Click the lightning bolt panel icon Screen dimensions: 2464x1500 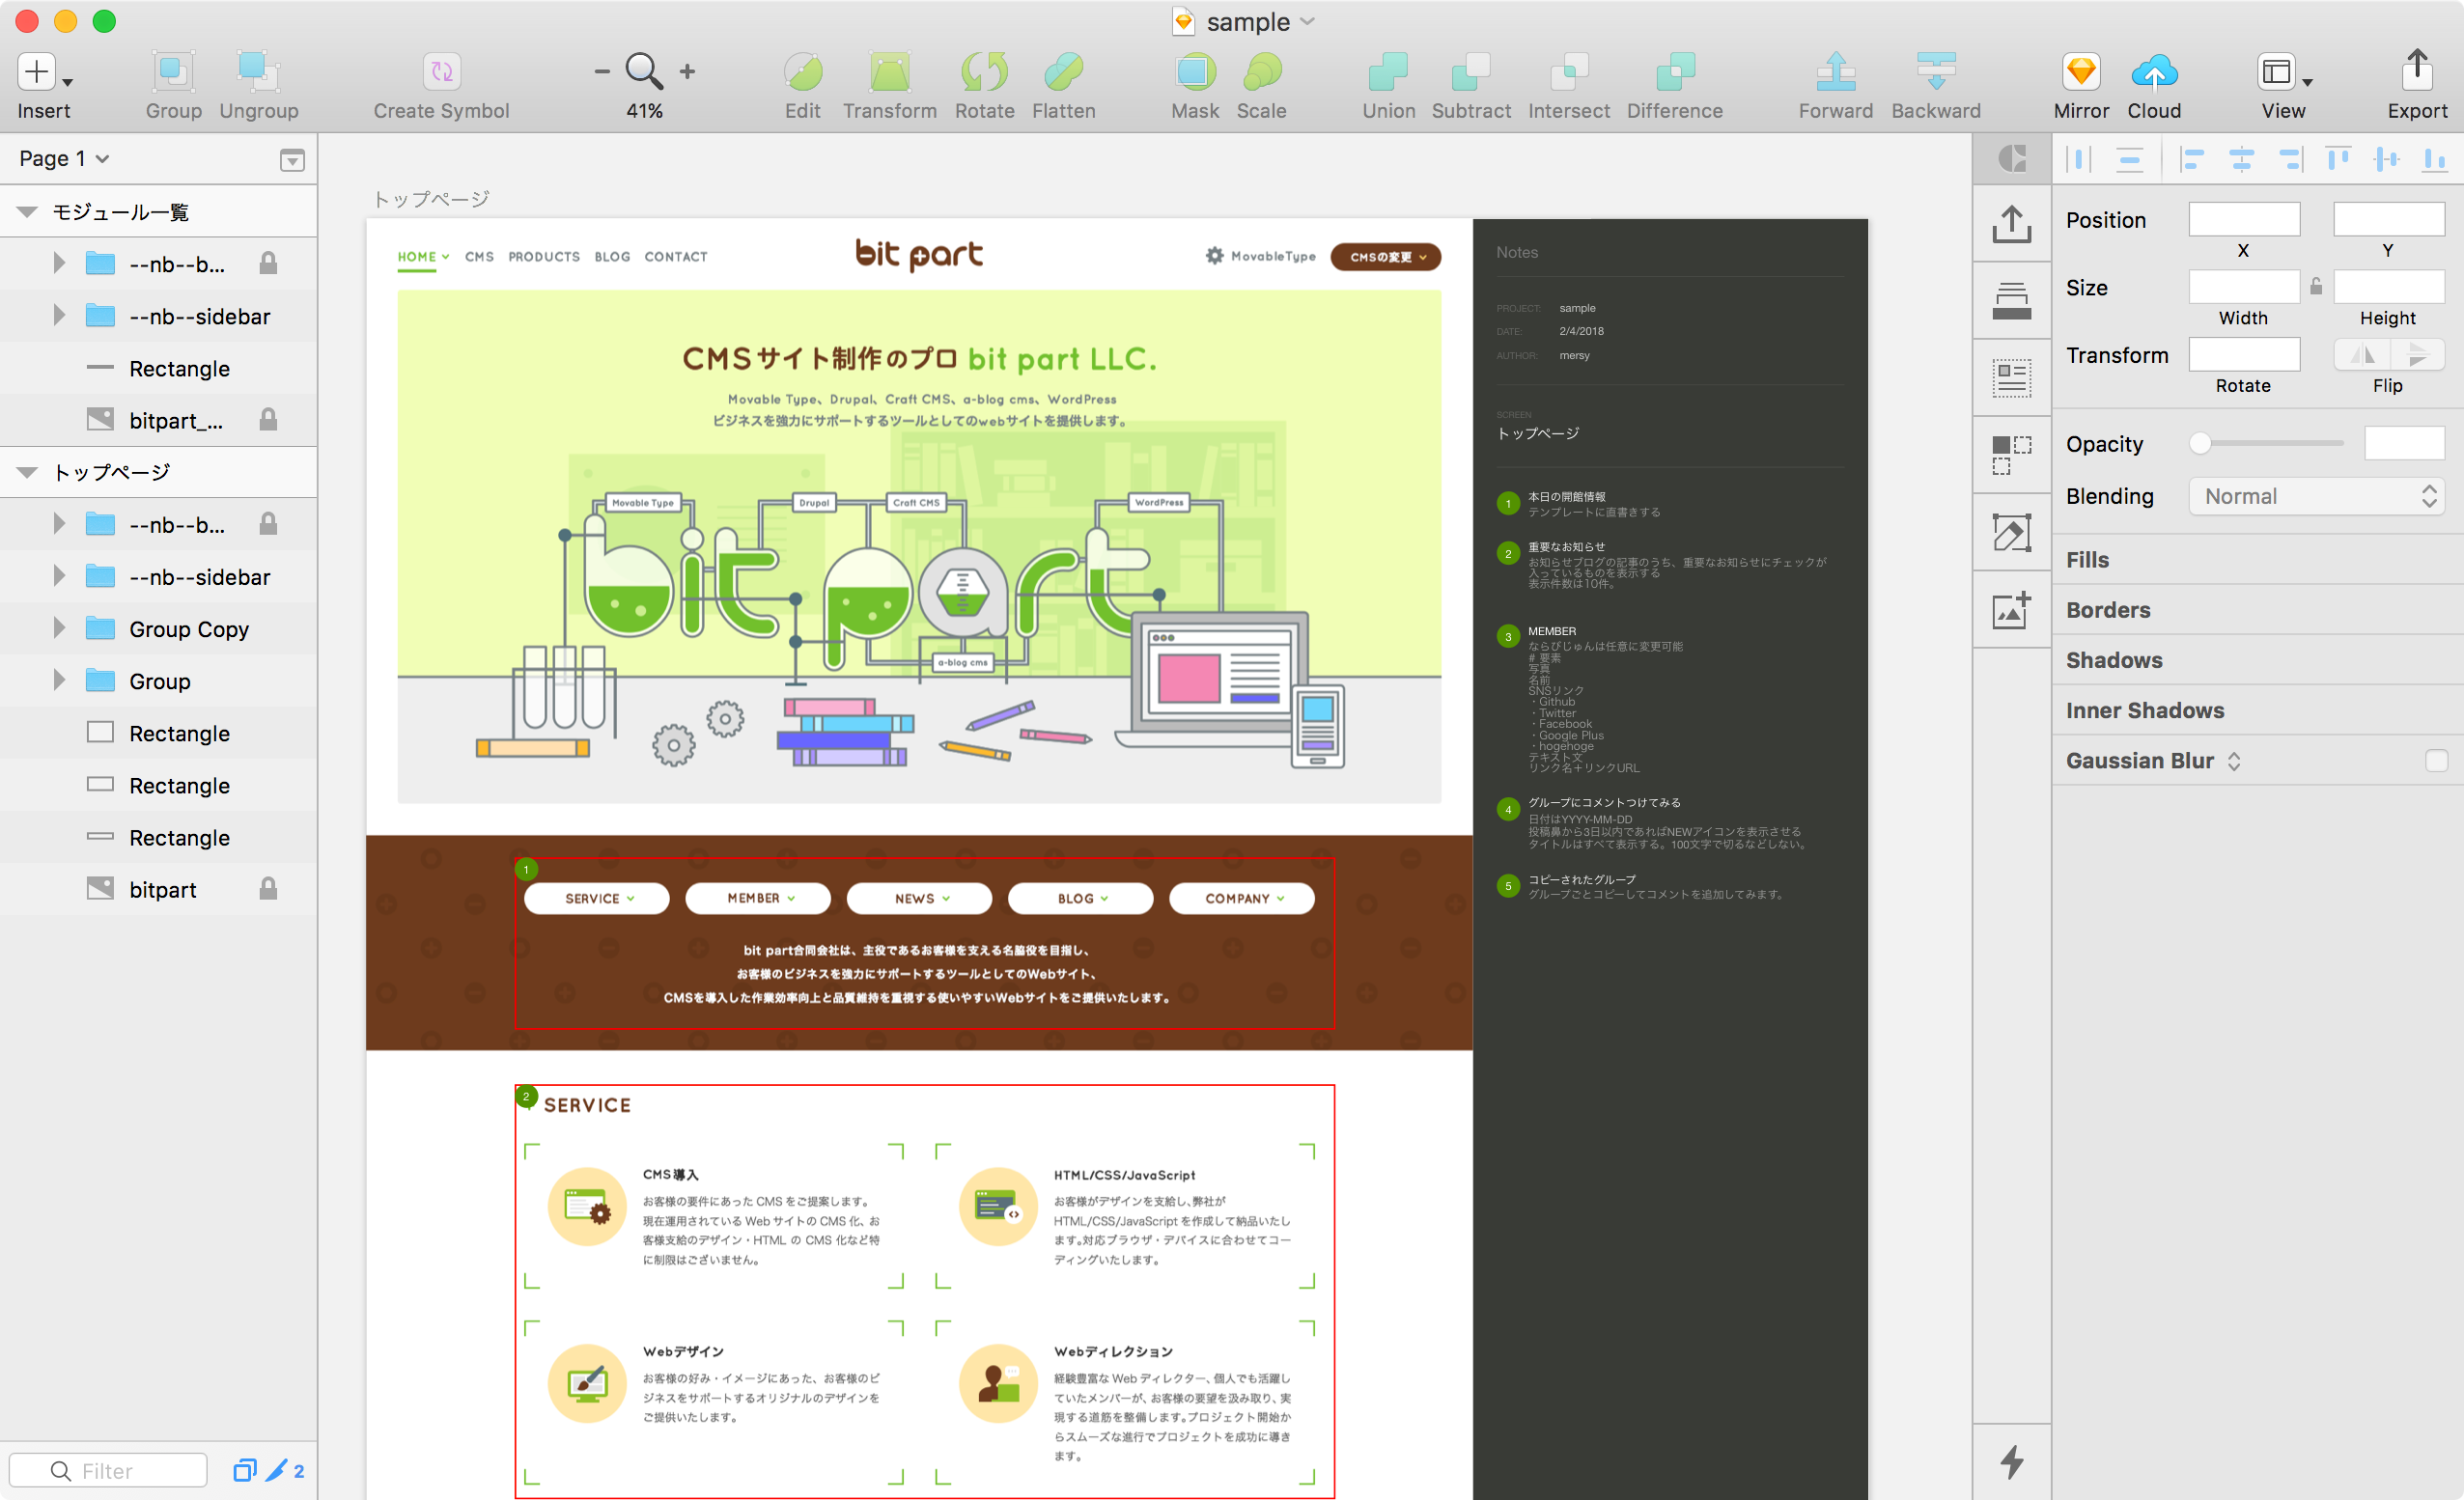point(2011,1462)
